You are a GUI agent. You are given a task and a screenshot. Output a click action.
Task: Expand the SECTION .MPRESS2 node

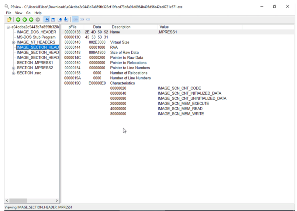14,68
